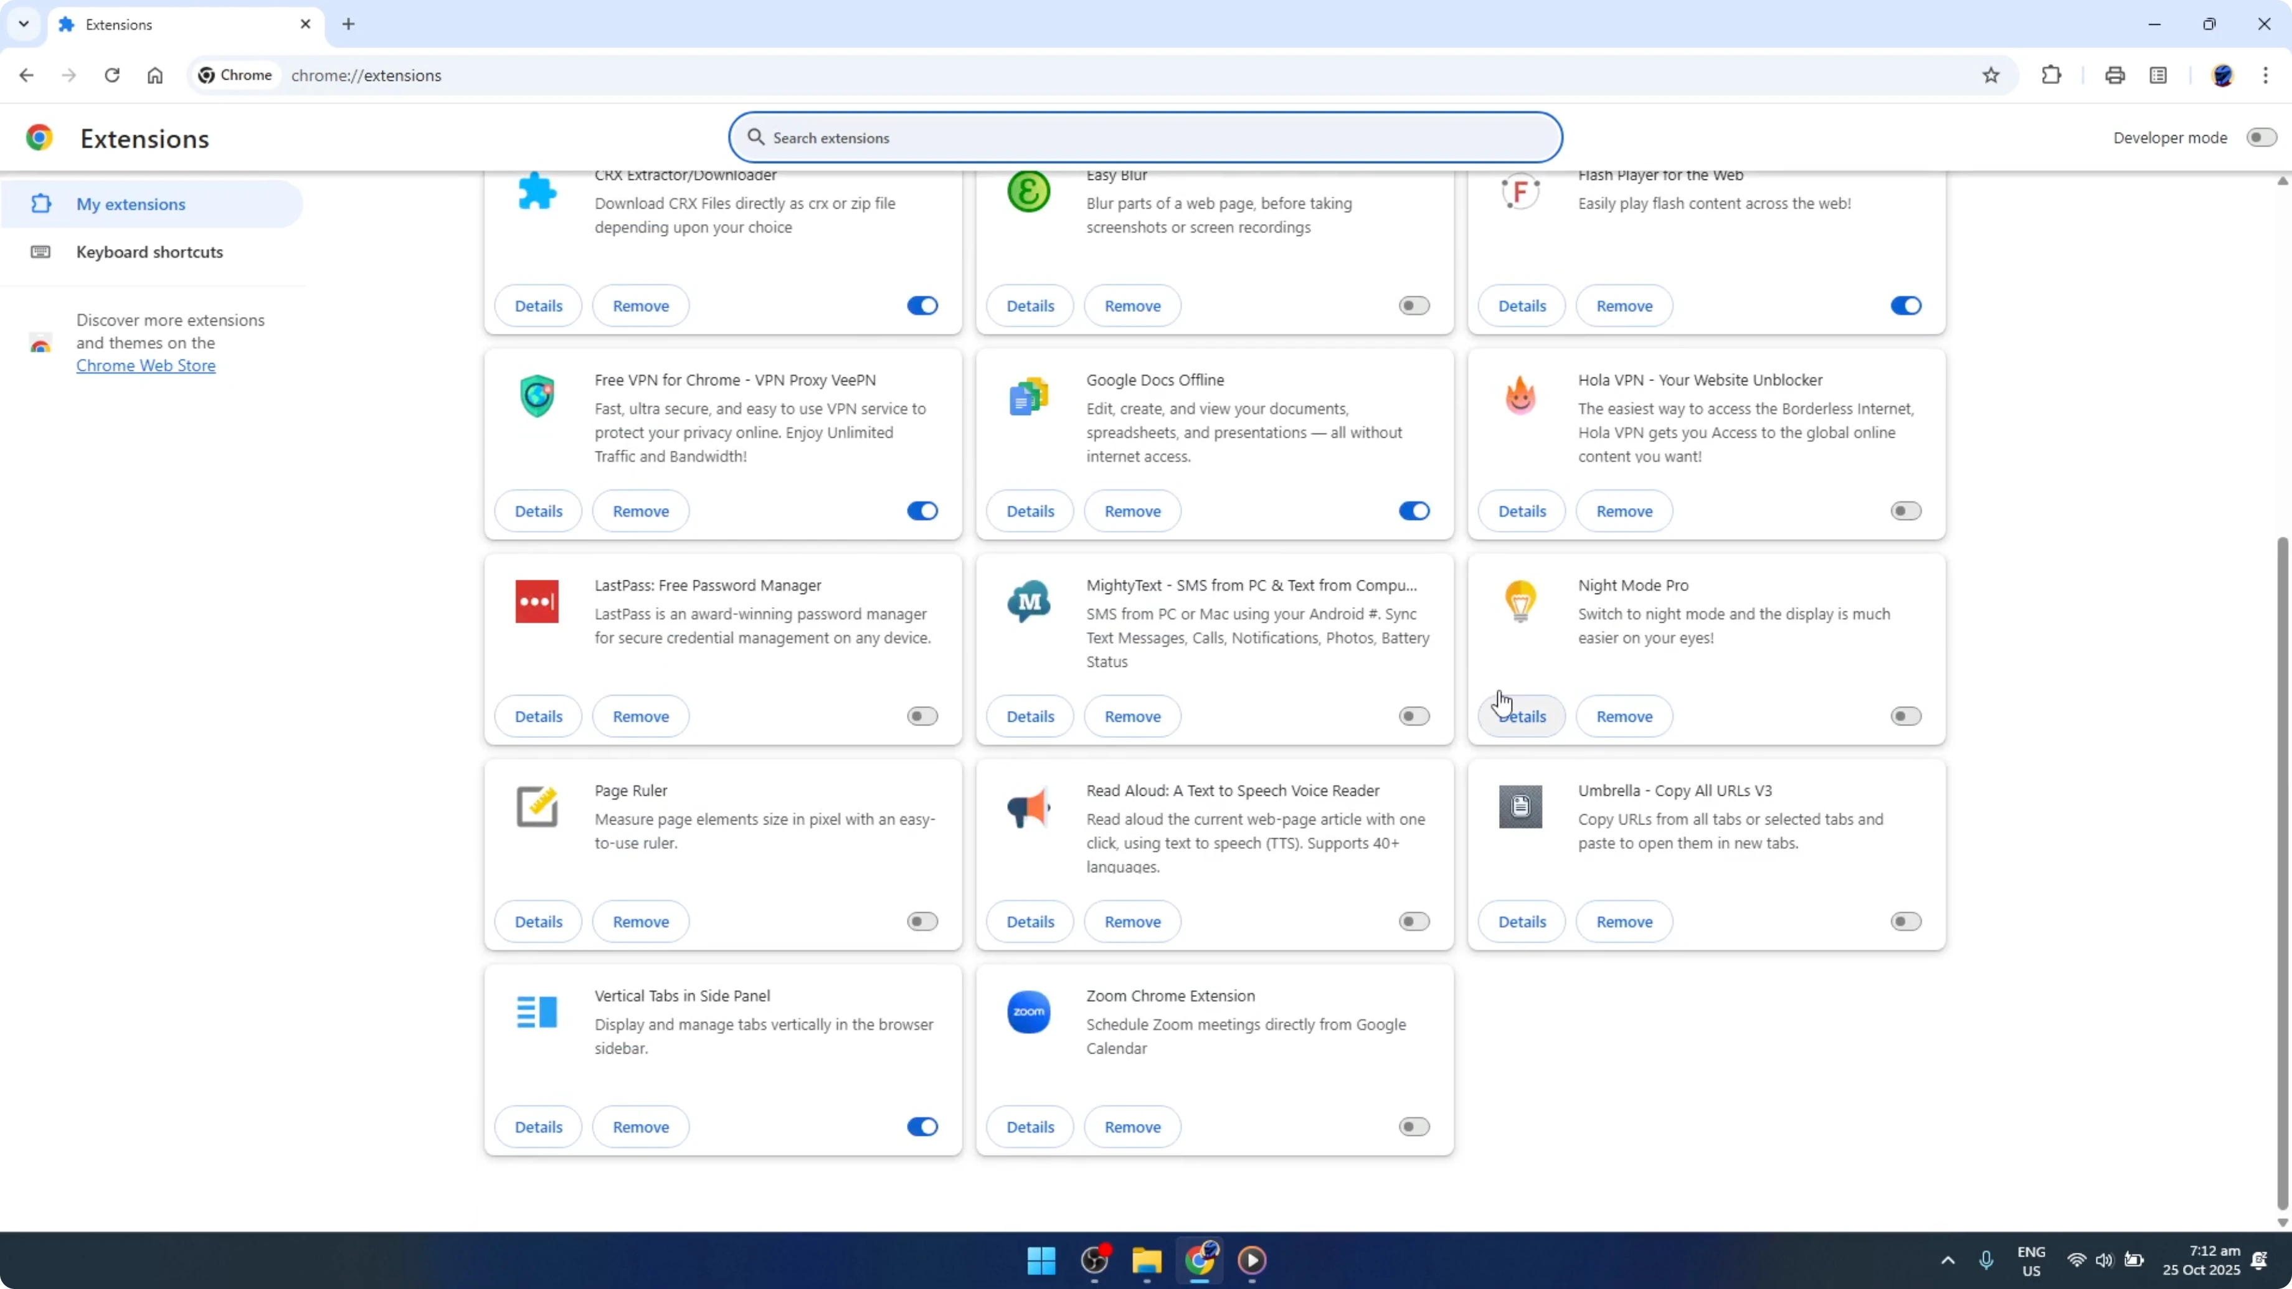Click the MightyText extension icon
The width and height of the screenshot is (2292, 1289).
(1028, 602)
